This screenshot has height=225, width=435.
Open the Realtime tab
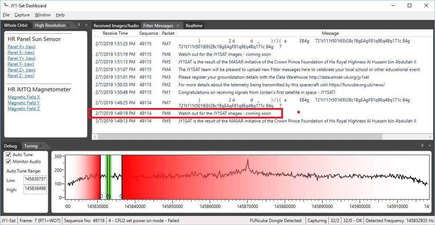[x=194, y=25]
